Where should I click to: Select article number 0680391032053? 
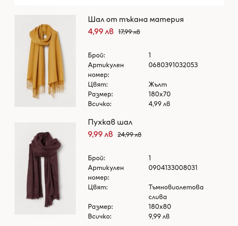tap(173, 65)
